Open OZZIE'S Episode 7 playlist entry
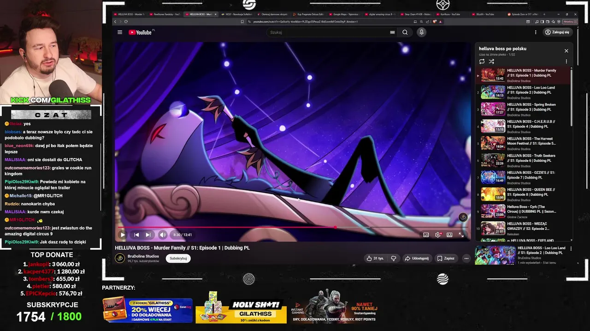This screenshot has width=590, height=331. (523, 177)
